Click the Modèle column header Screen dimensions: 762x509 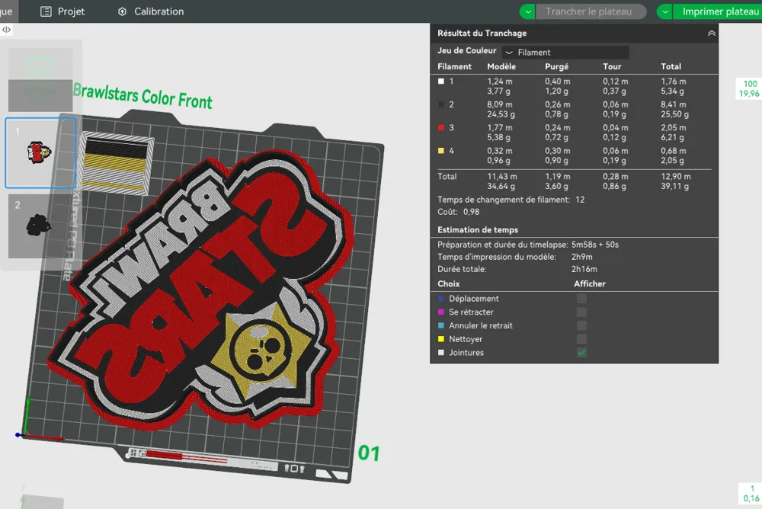tap(501, 66)
